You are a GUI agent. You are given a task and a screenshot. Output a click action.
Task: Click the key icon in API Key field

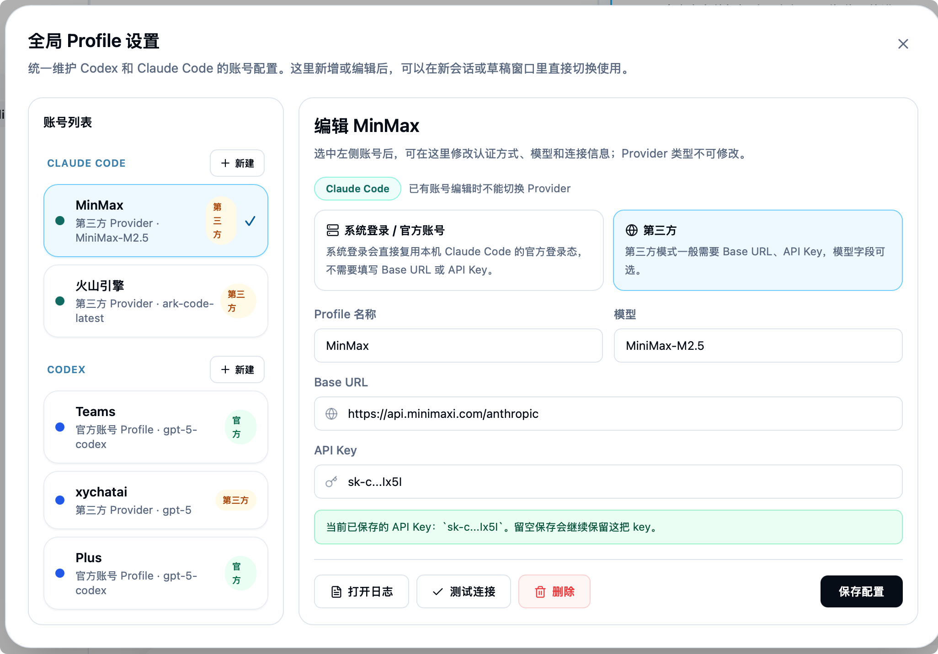coord(331,482)
